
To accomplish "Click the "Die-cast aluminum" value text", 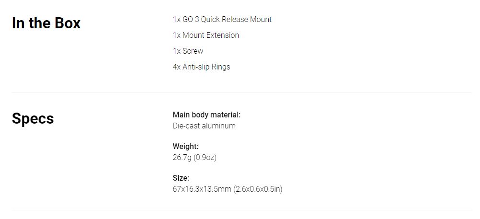I will [204, 126].
